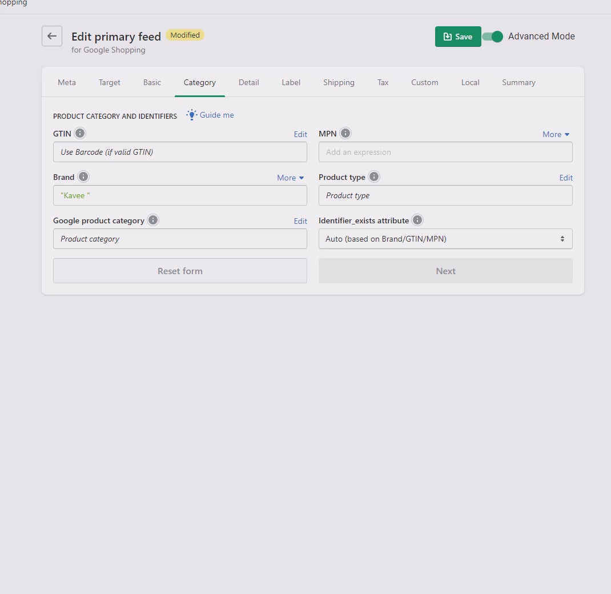611x594 pixels.
Task: Open the Summary tab
Action: coord(518,82)
